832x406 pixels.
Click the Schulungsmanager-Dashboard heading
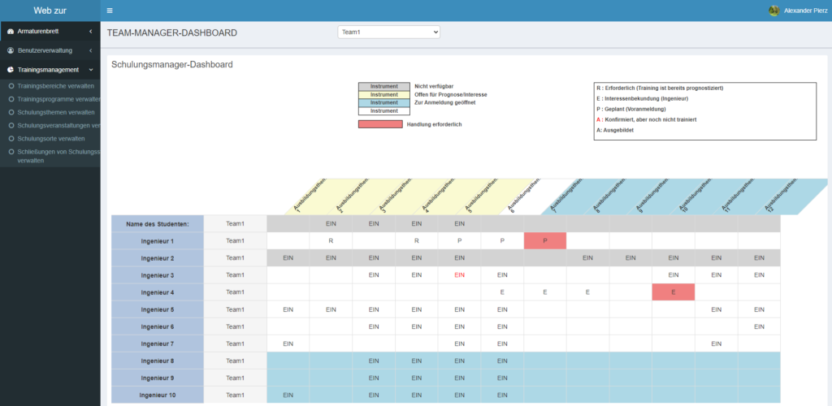(x=172, y=65)
